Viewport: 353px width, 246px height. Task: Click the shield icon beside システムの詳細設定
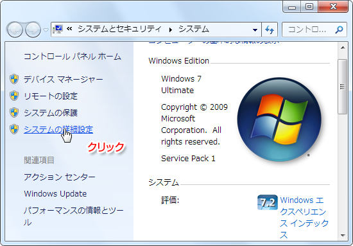14,129
